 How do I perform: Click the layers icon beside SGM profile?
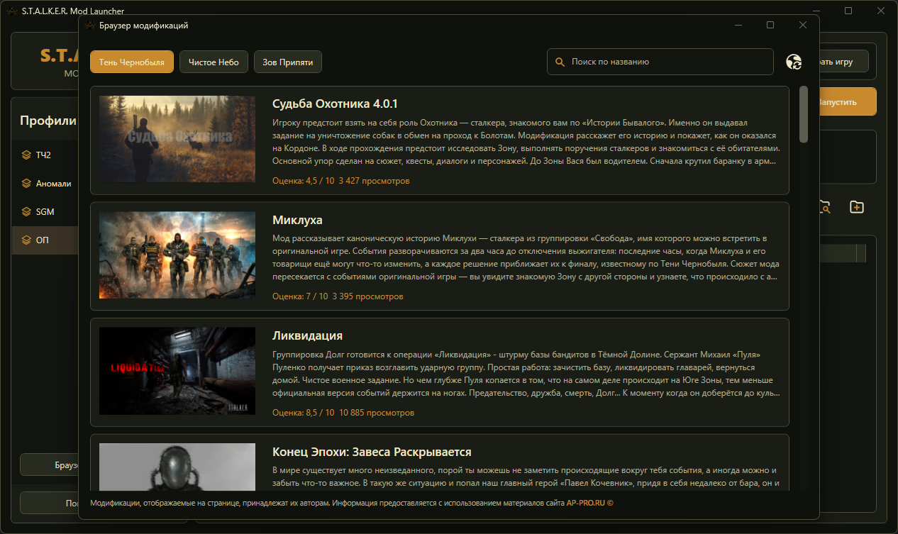26,212
